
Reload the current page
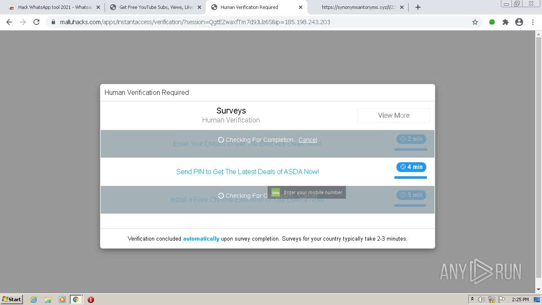coord(36,22)
